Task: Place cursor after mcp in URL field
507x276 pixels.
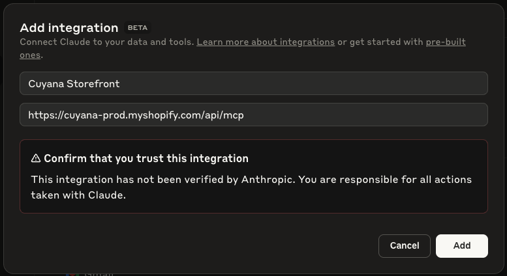Action: [x=245, y=115]
